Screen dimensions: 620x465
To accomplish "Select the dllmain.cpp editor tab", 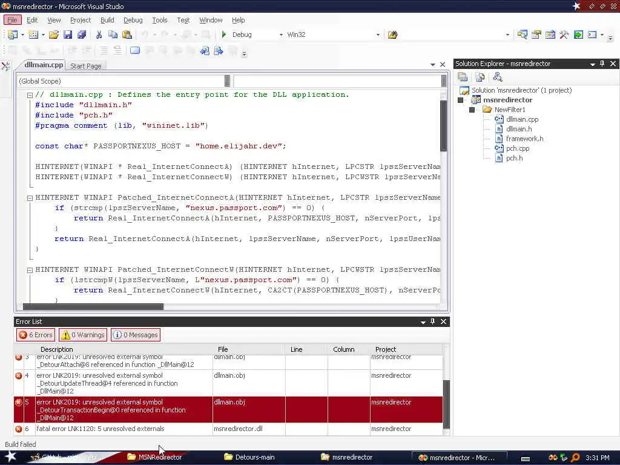I will tap(44, 65).
